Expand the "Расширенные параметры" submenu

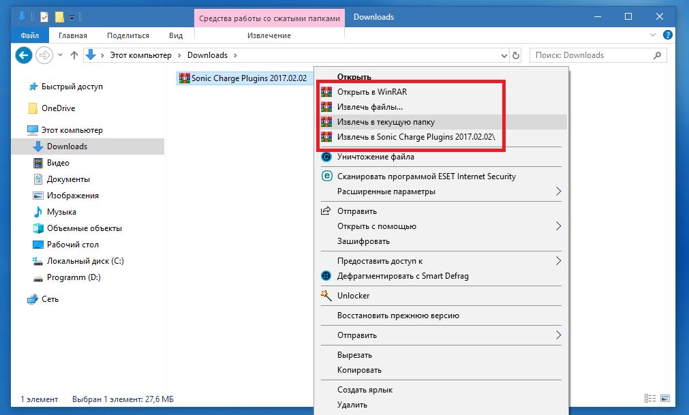coord(558,191)
